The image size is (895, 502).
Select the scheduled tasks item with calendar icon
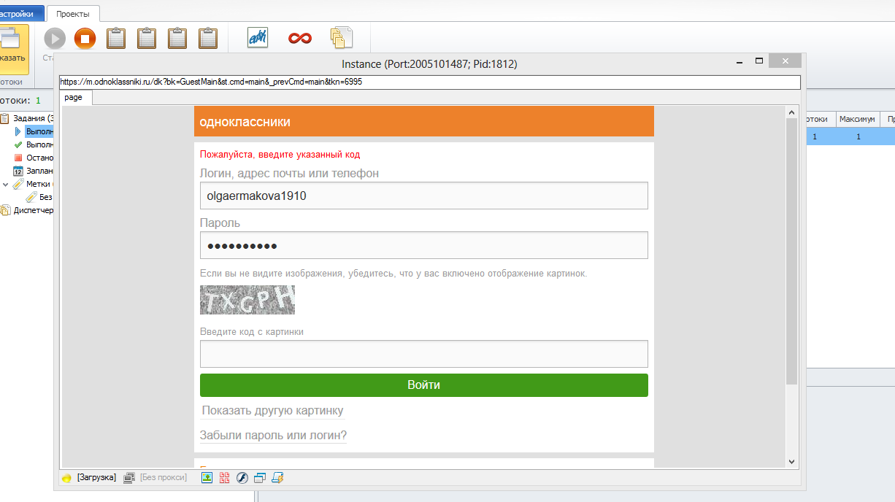(34, 171)
